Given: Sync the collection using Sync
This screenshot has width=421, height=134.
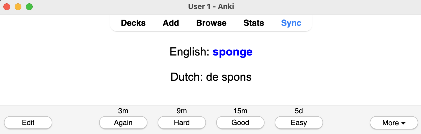Looking at the screenshot, I should tap(291, 23).
